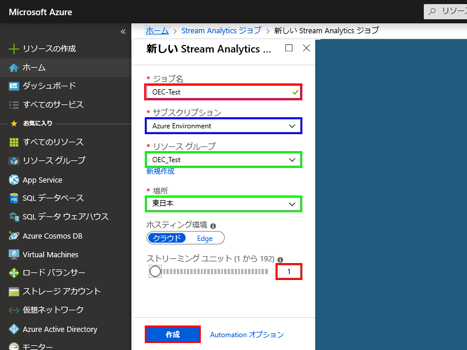Go to ホーム breadcrumb link
Image resolution: width=467 pixels, height=350 pixels.
[x=157, y=31]
